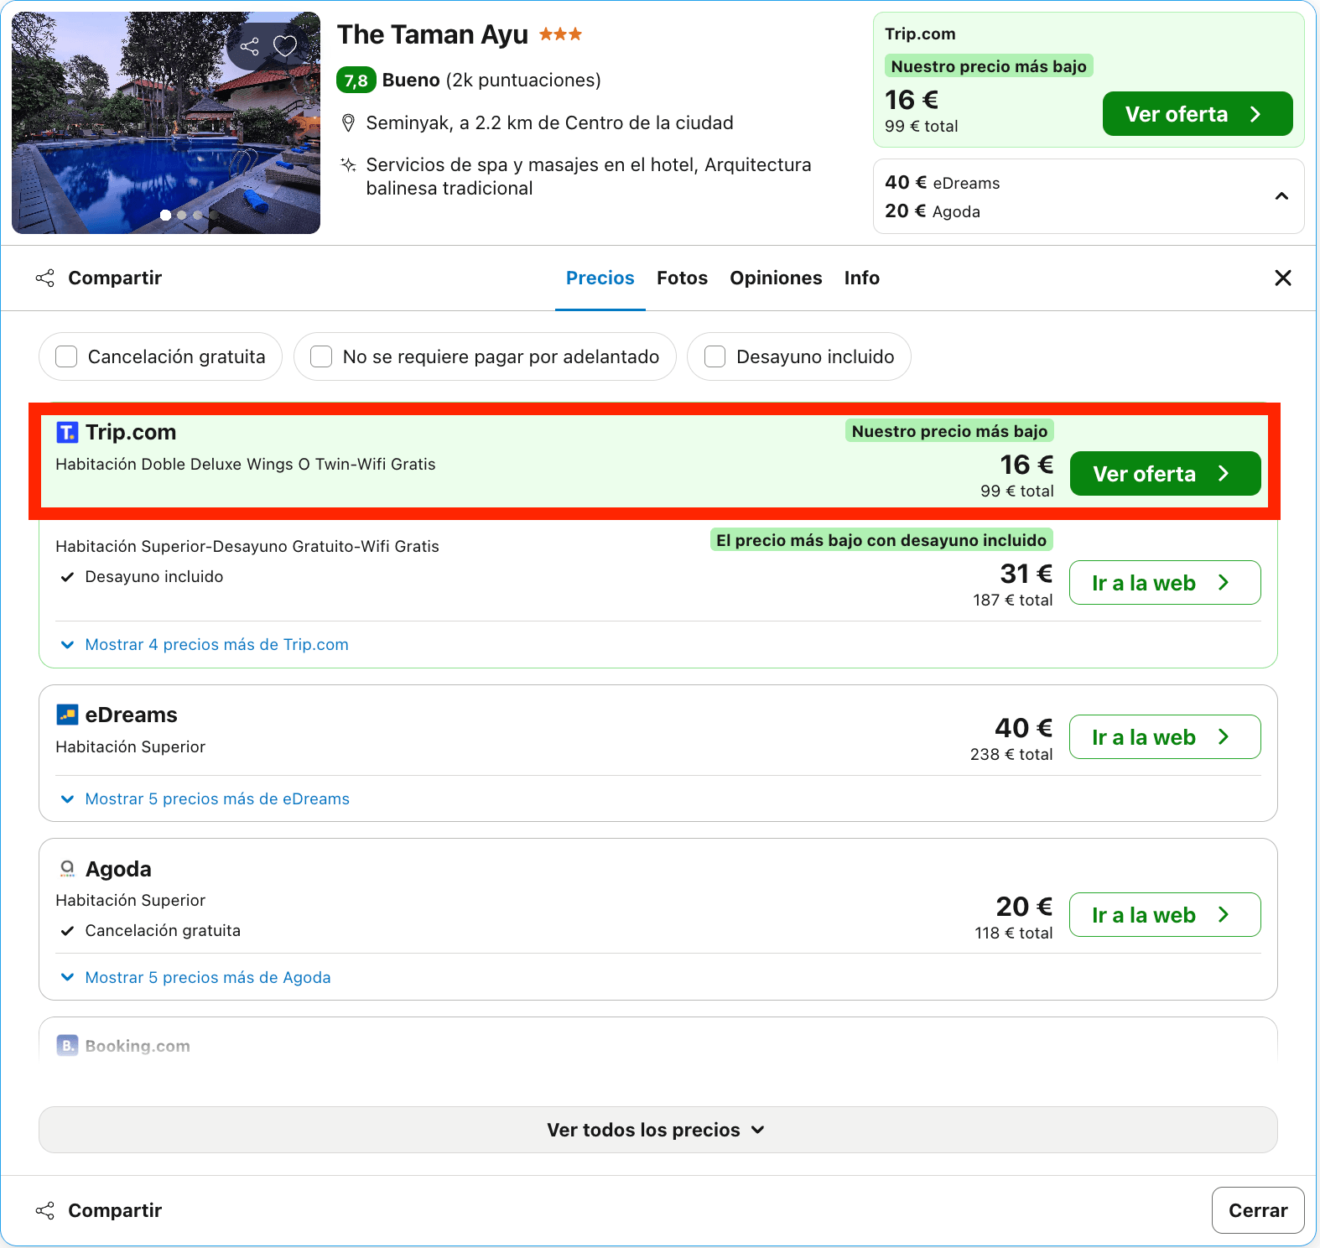Switch to the Info tab
Image resolution: width=1320 pixels, height=1248 pixels.
click(x=862, y=278)
